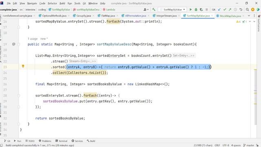Start debugging with the bug icon
This screenshot has height=147, width=261.
click(x=196, y=9)
